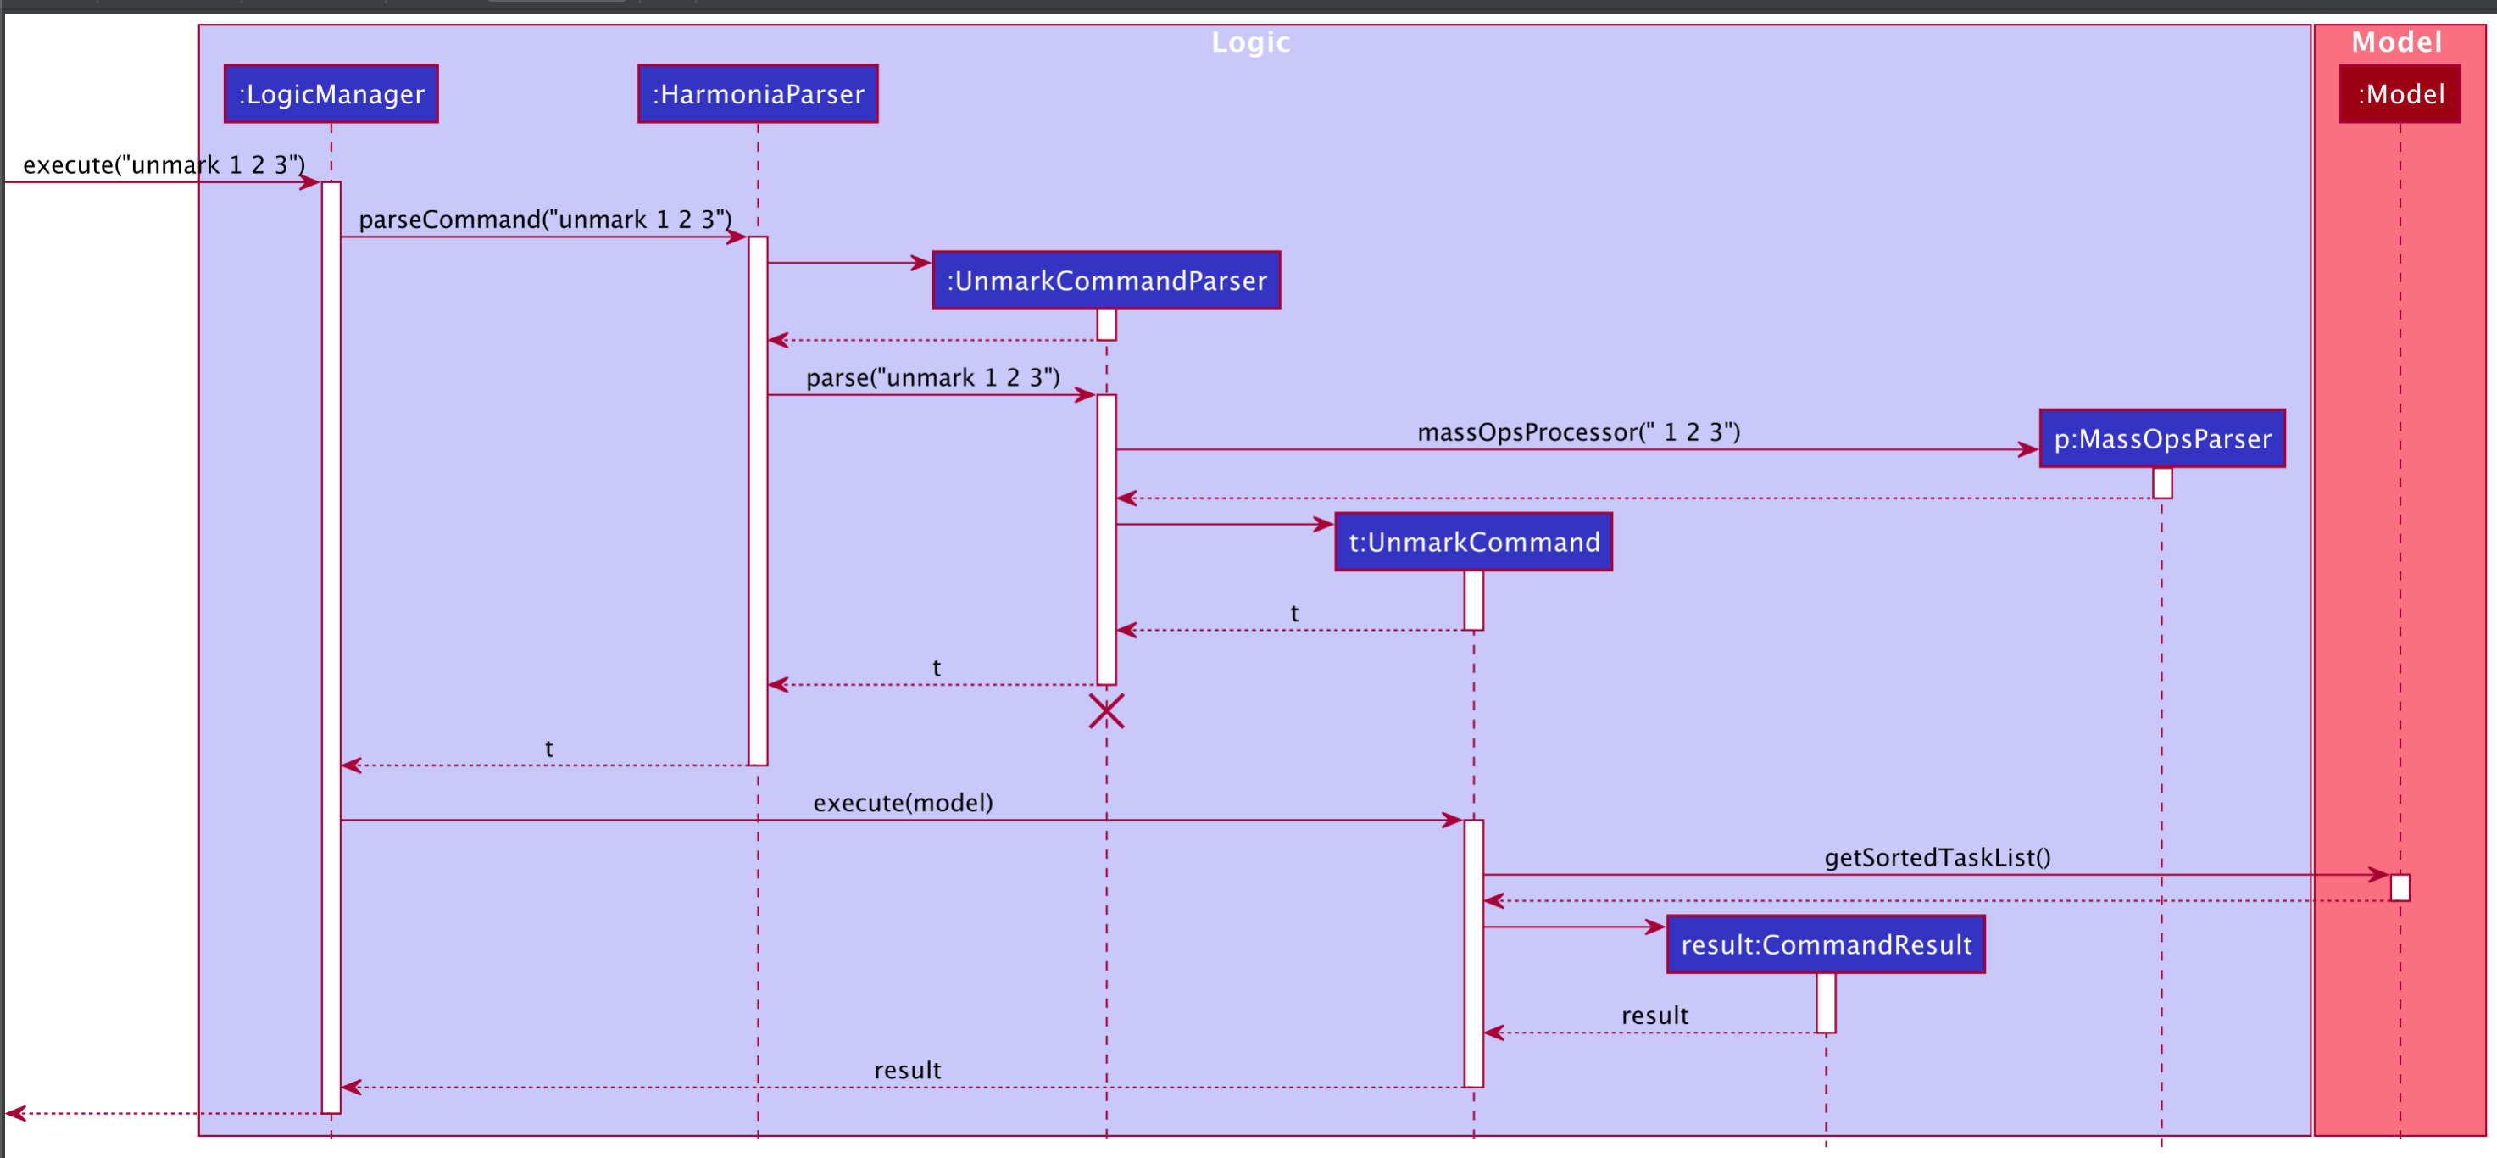Select the massOpsProcessor(" 1 2 3") label
The height and width of the screenshot is (1158, 2497).
click(1578, 431)
